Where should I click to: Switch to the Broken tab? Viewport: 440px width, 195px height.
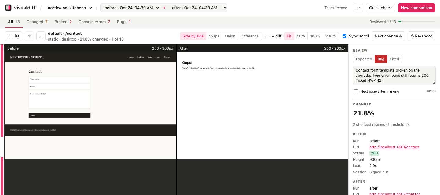(x=63, y=22)
